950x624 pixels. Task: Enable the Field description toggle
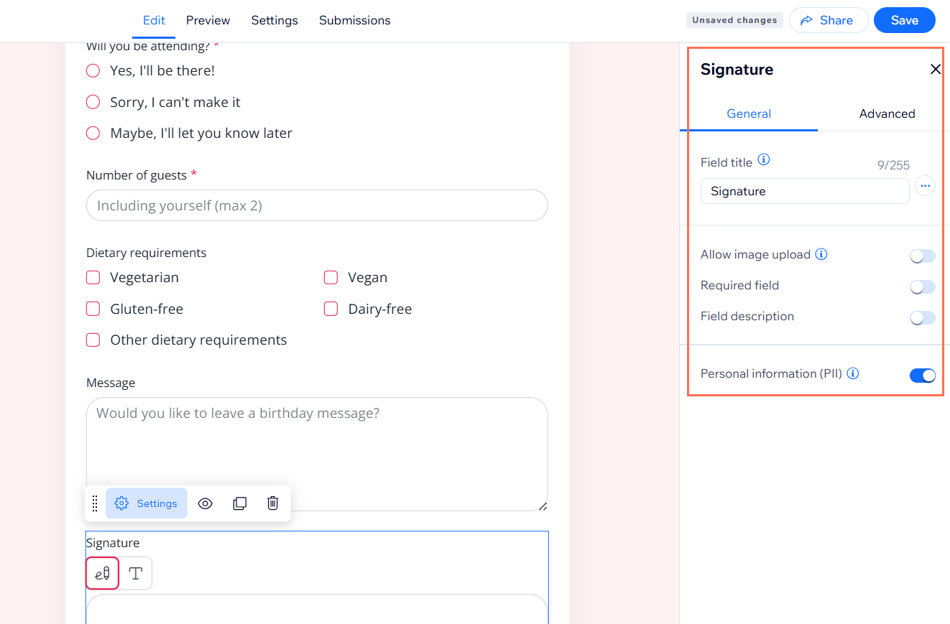[x=922, y=318]
